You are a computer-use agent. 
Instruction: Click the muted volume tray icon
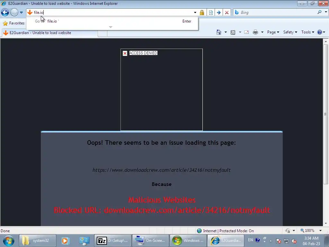click(x=294, y=241)
